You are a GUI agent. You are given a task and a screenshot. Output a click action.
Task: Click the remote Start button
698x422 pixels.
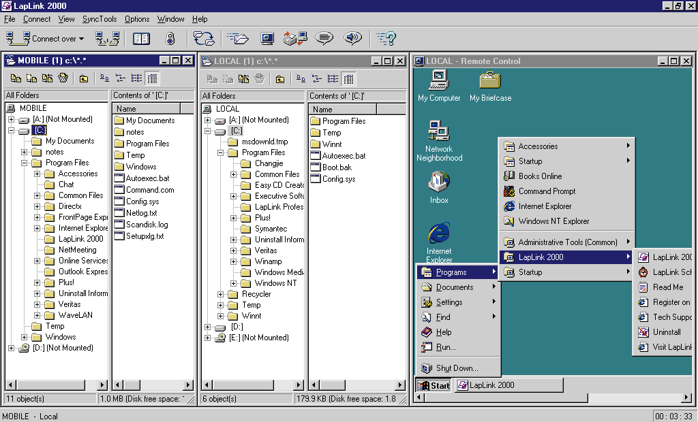[x=434, y=385]
